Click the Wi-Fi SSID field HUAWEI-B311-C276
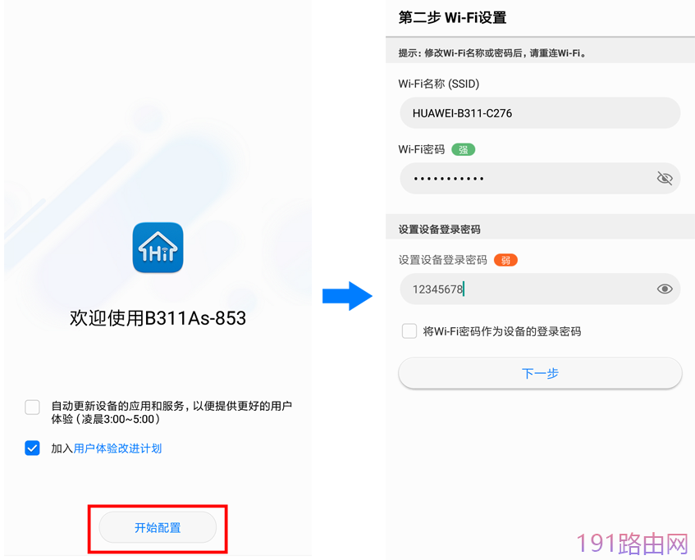695x560 pixels. (540, 113)
